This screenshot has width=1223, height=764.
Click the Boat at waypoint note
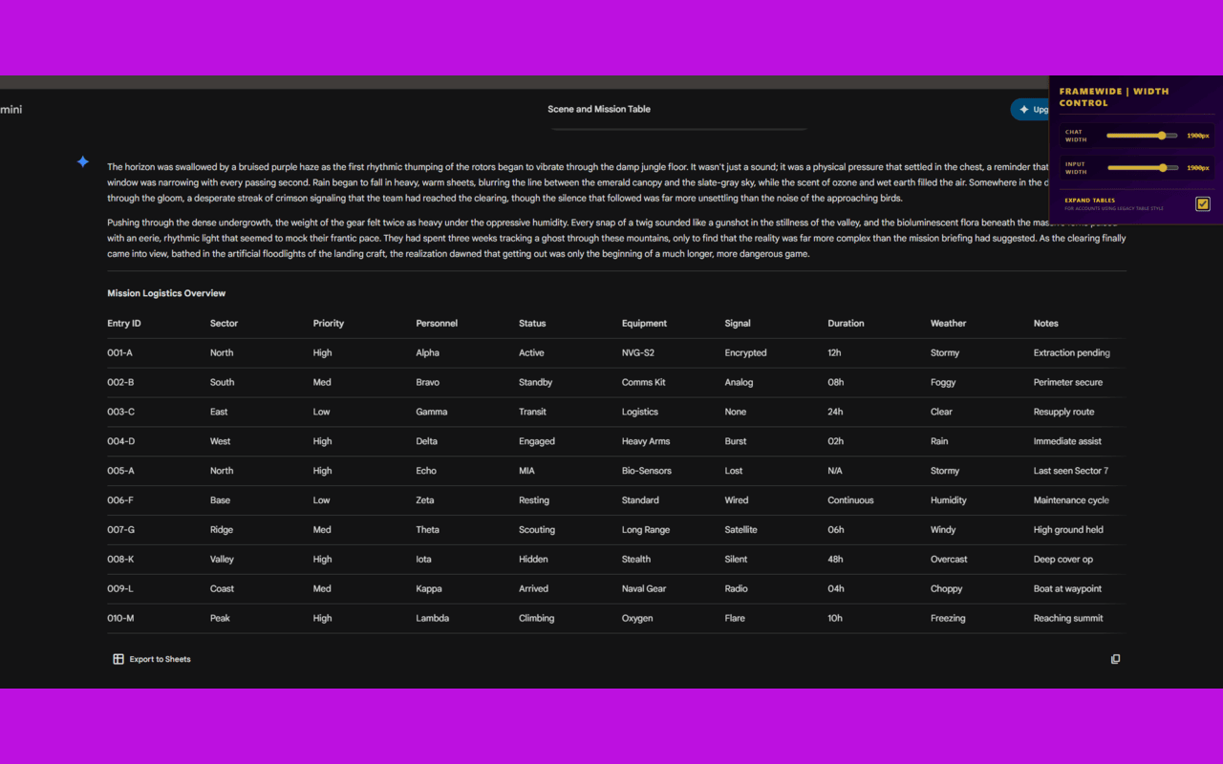(1068, 589)
